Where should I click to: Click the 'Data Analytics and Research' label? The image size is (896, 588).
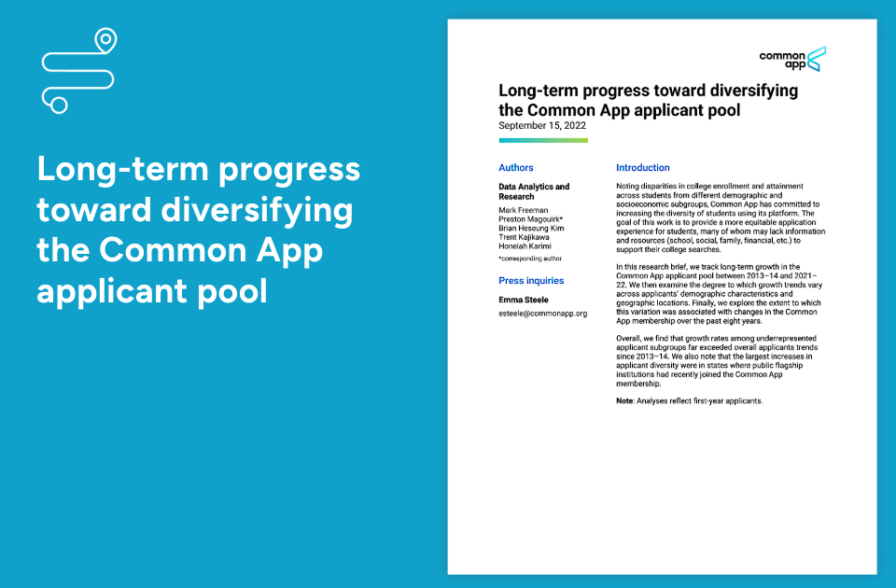pos(534,191)
